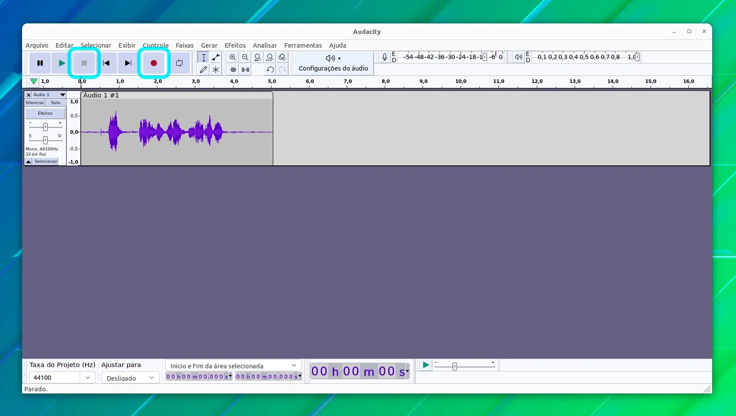Select the Draw pencil tool

pos(204,69)
